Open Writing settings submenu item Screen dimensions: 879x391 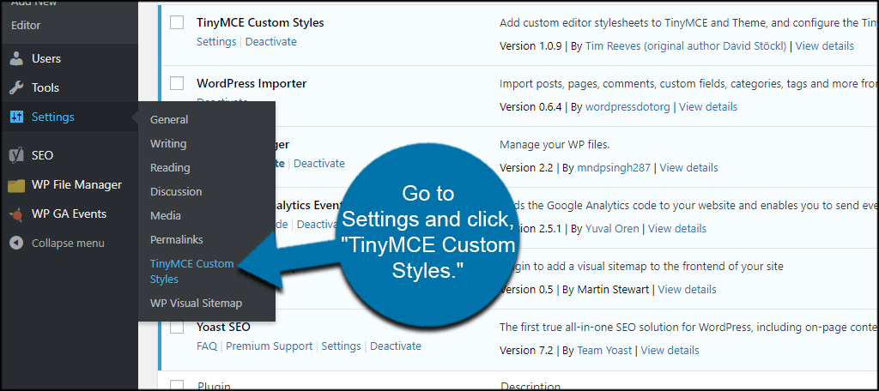click(168, 143)
